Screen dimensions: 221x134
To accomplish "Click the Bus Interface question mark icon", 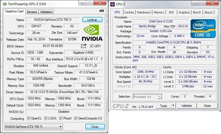I will pyautogui.click(x=101, y=59).
